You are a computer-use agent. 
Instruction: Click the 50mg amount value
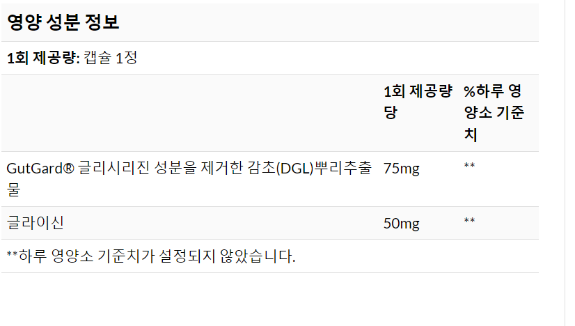402,223
